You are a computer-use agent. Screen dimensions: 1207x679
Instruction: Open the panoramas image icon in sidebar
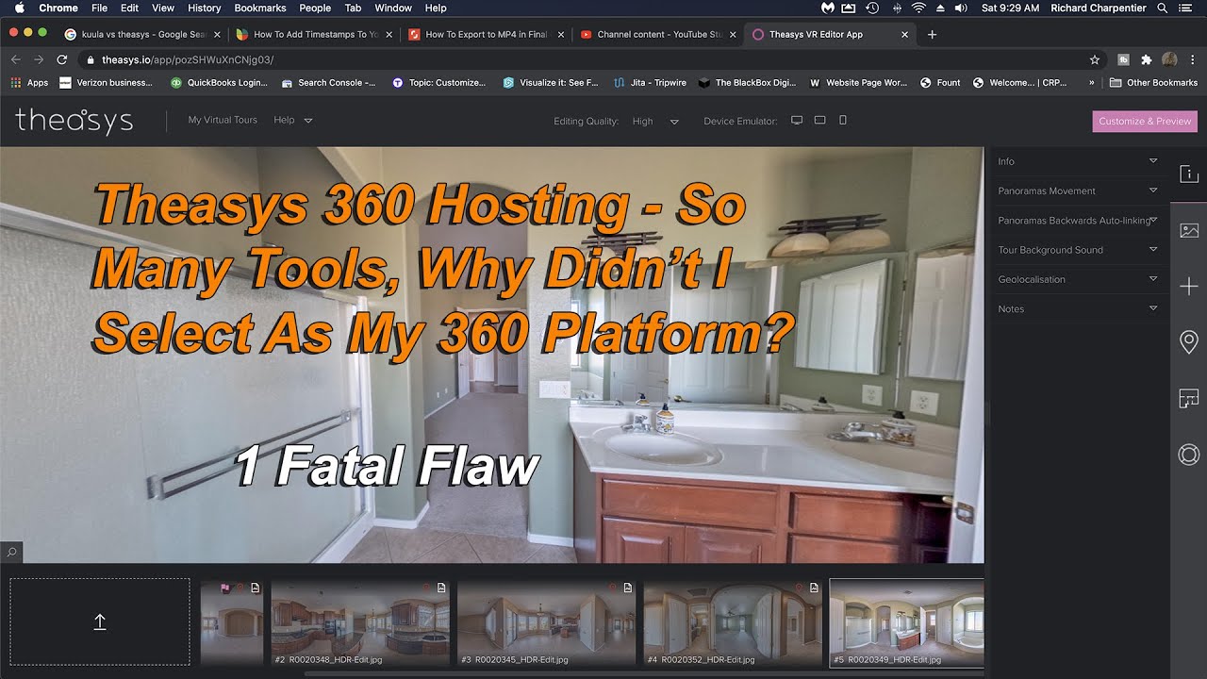coord(1188,230)
